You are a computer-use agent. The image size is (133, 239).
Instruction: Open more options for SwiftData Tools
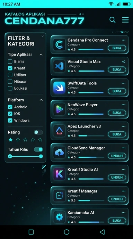click(124, 83)
